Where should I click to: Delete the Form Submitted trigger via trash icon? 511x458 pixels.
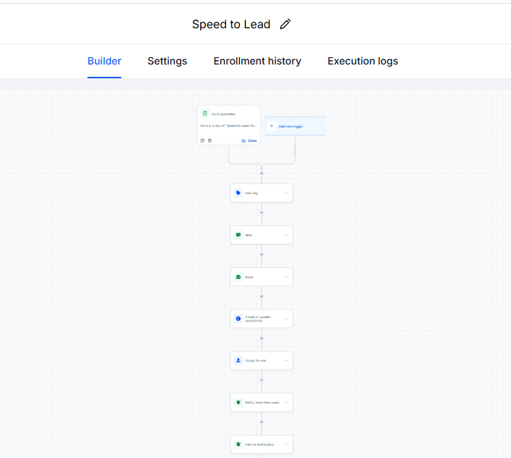[x=209, y=141]
